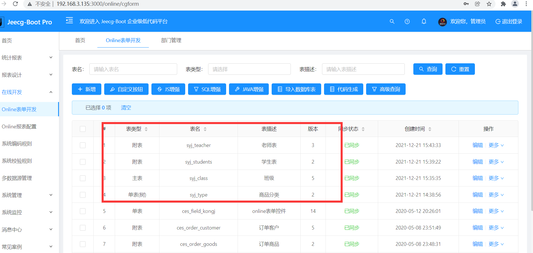Bookmark page with the star icon
The width and height of the screenshot is (533, 253).
[x=489, y=4]
